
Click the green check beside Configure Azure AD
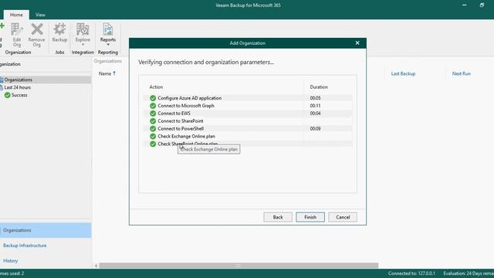point(153,98)
